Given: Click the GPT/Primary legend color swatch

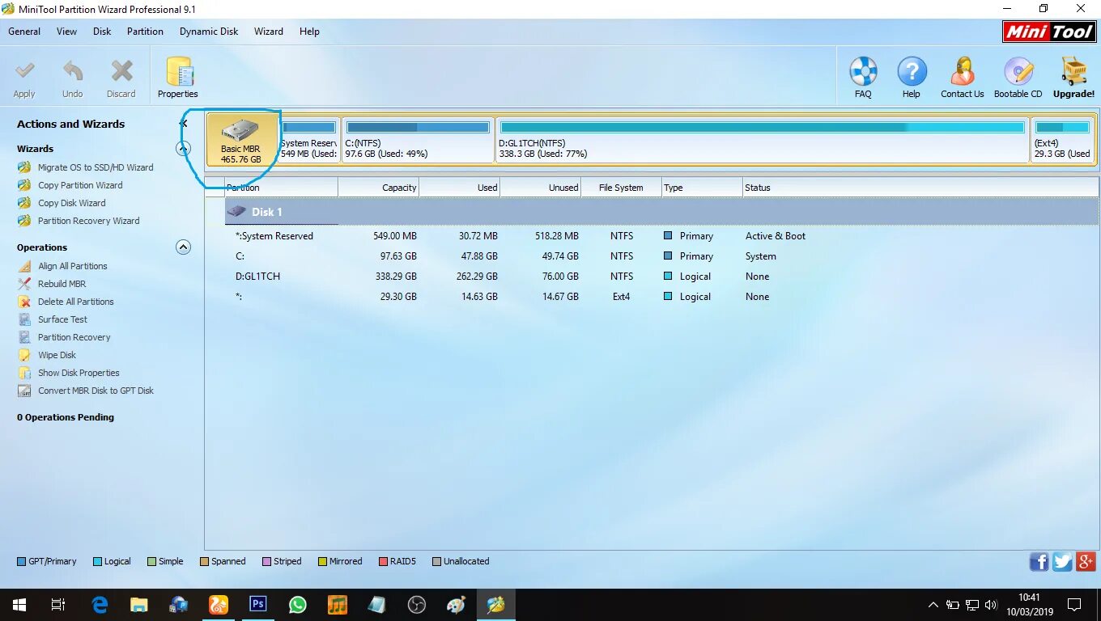Looking at the screenshot, I should pyautogui.click(x=22, y=561).
